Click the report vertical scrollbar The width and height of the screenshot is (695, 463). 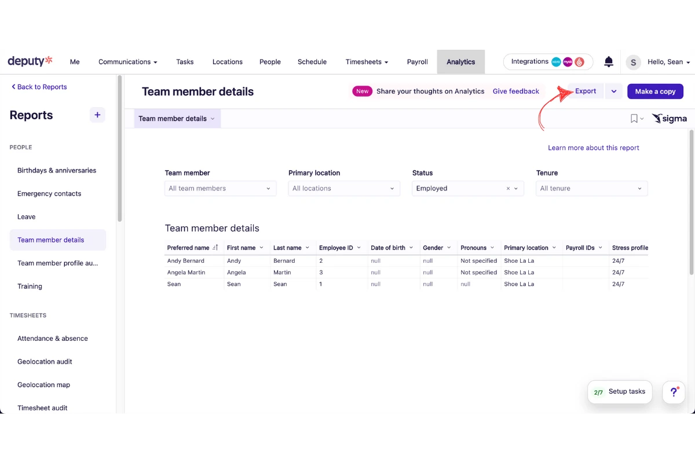pyautogui.click(x=692, y=203)
